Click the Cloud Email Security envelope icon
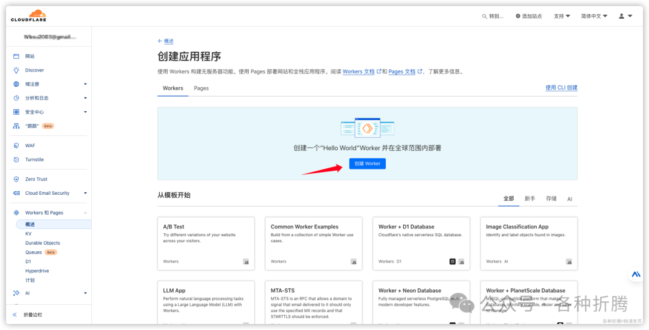 point(16,193)
